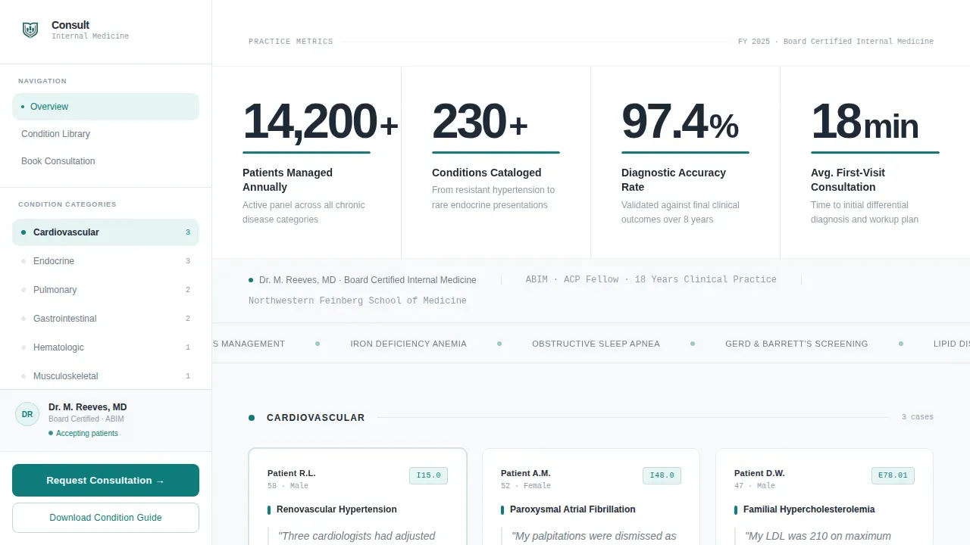This screenshot has width=970, height=545.
Task: Click the Diagnostic Accuracy Rate label
Action: 674,180
